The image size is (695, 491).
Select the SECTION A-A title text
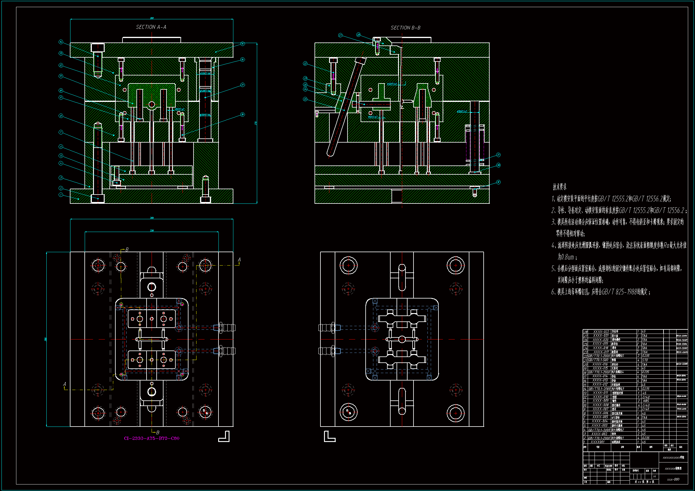151,27
